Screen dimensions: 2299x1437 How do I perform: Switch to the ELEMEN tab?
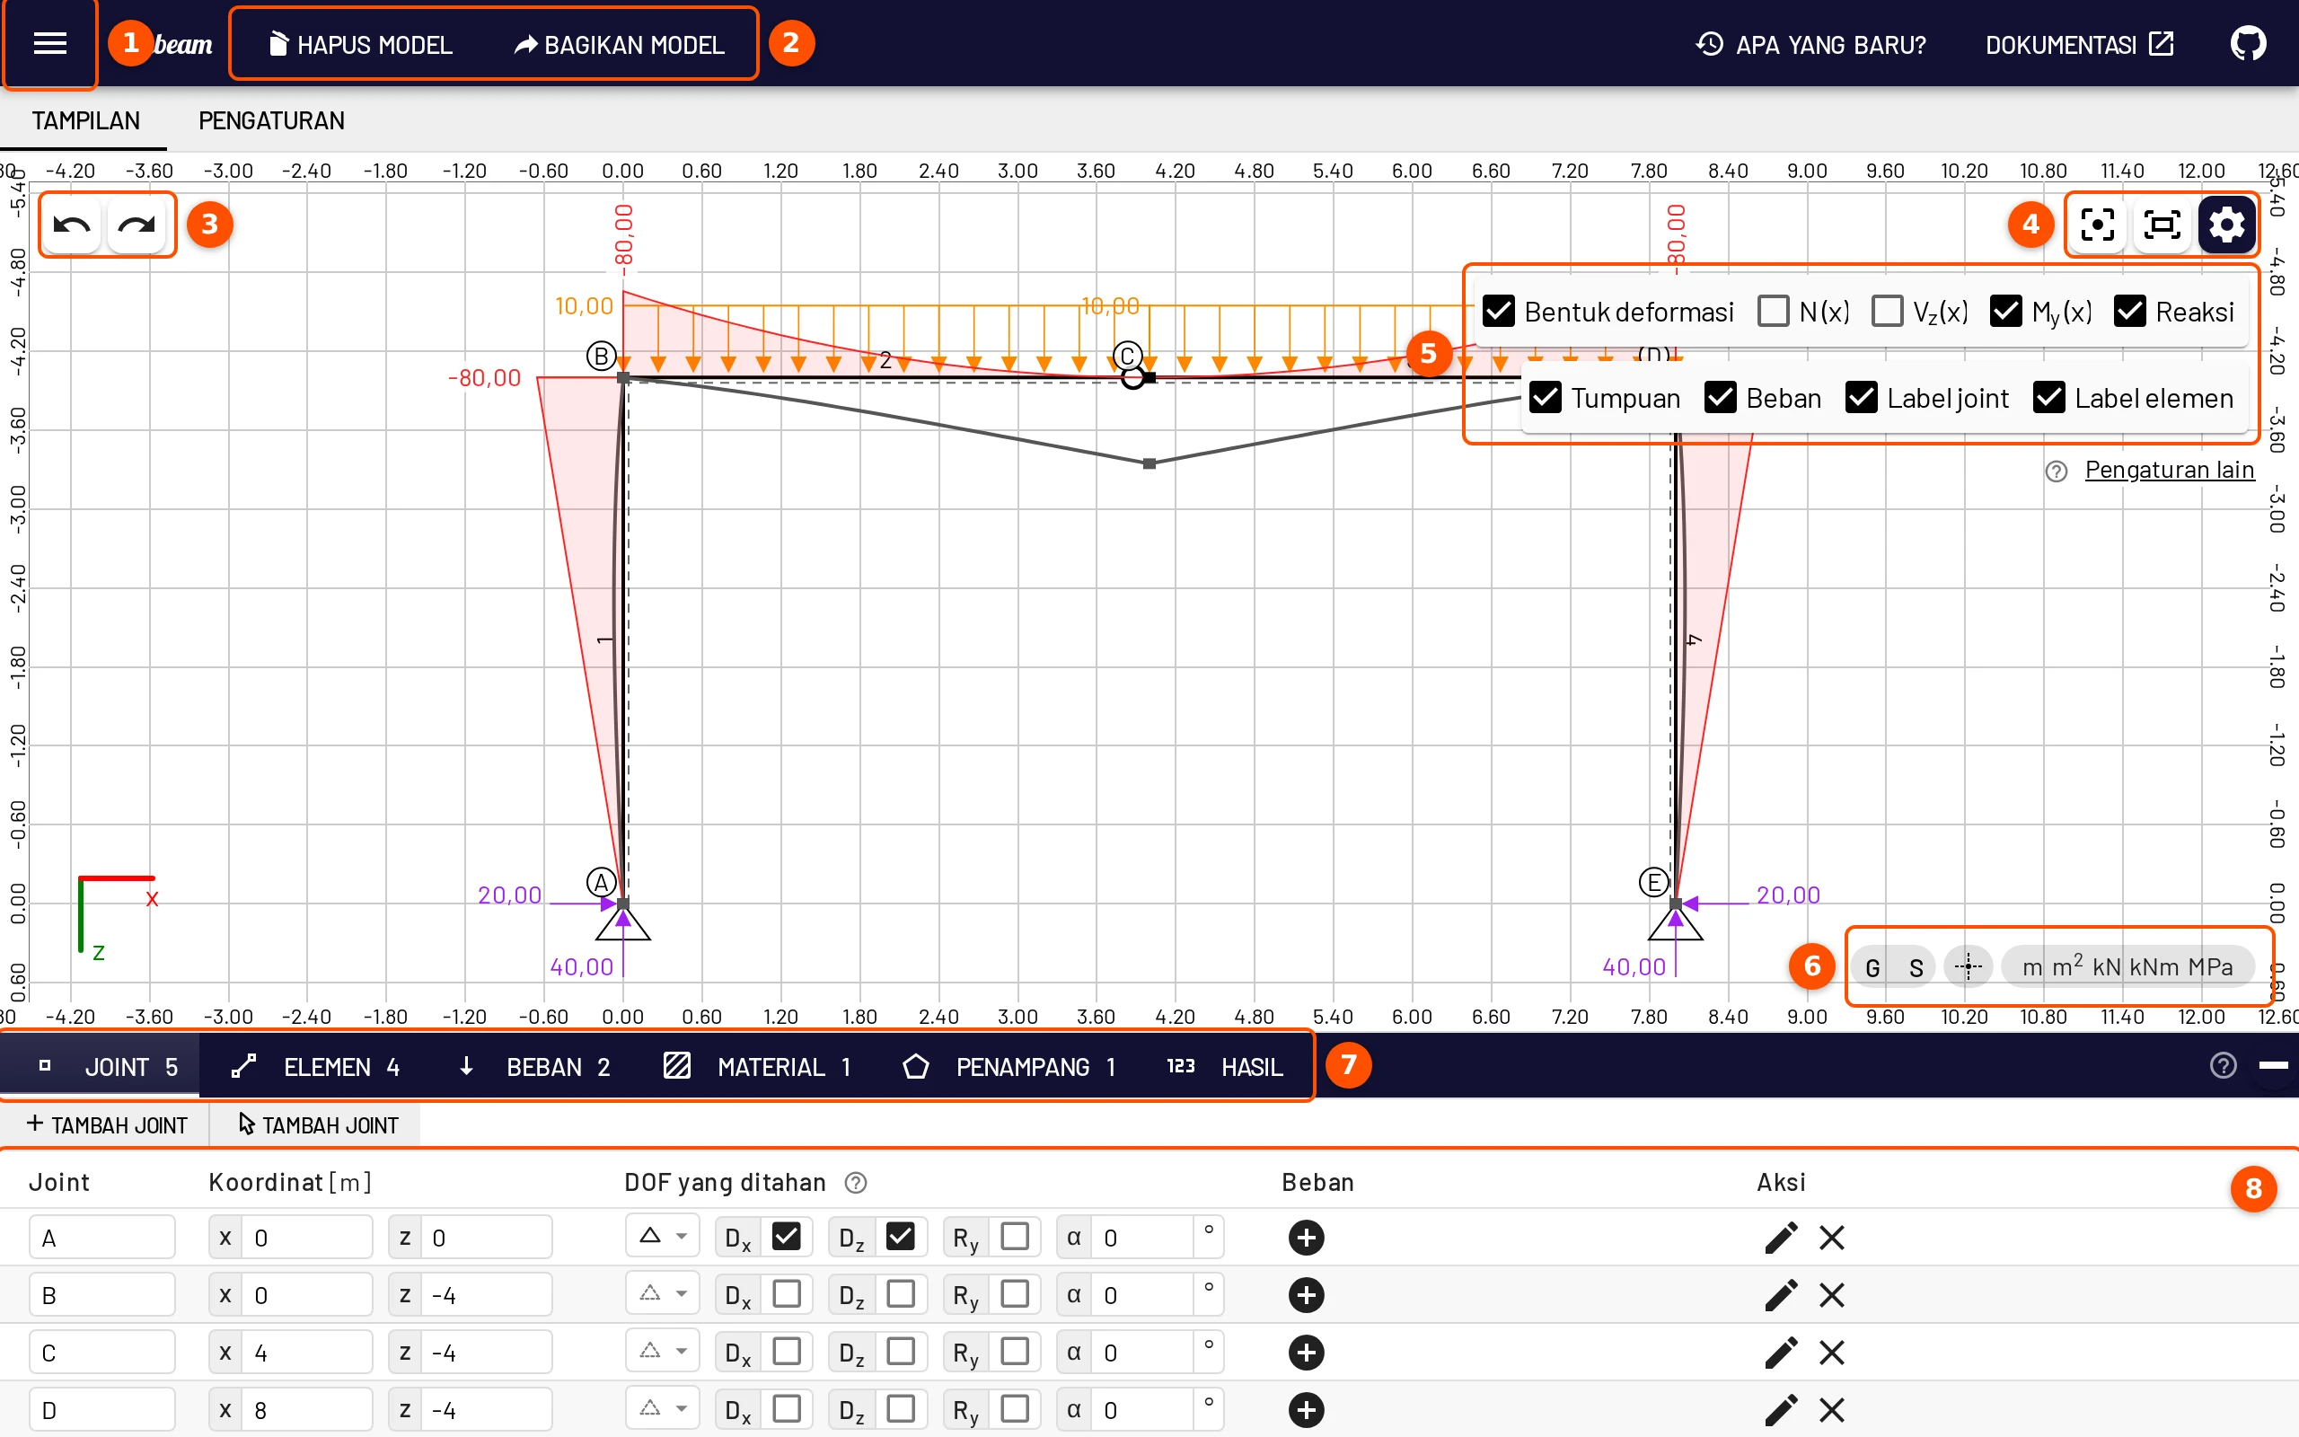317,1066
